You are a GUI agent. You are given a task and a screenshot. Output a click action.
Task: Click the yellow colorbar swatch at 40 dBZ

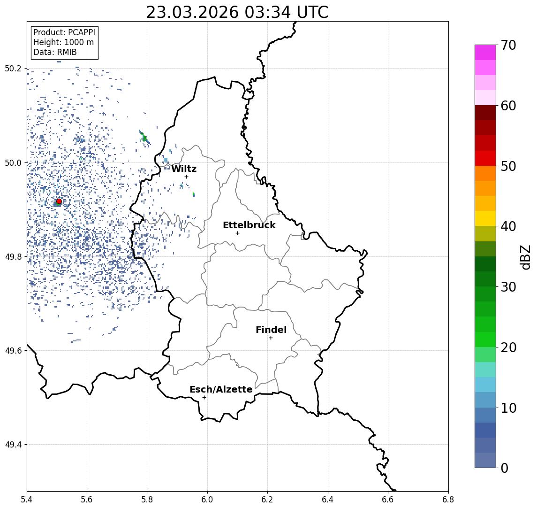point(485,218)
